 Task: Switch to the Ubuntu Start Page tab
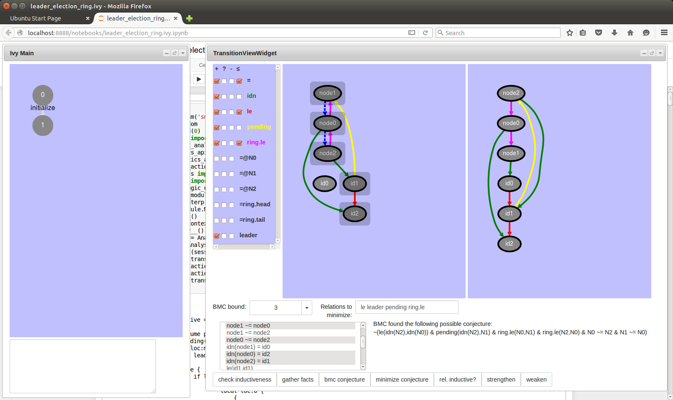[36, 18]
